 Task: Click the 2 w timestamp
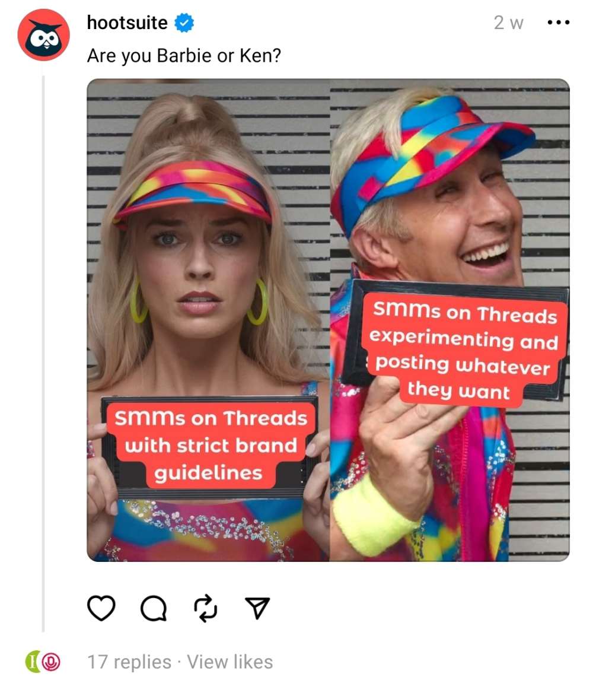509,23
